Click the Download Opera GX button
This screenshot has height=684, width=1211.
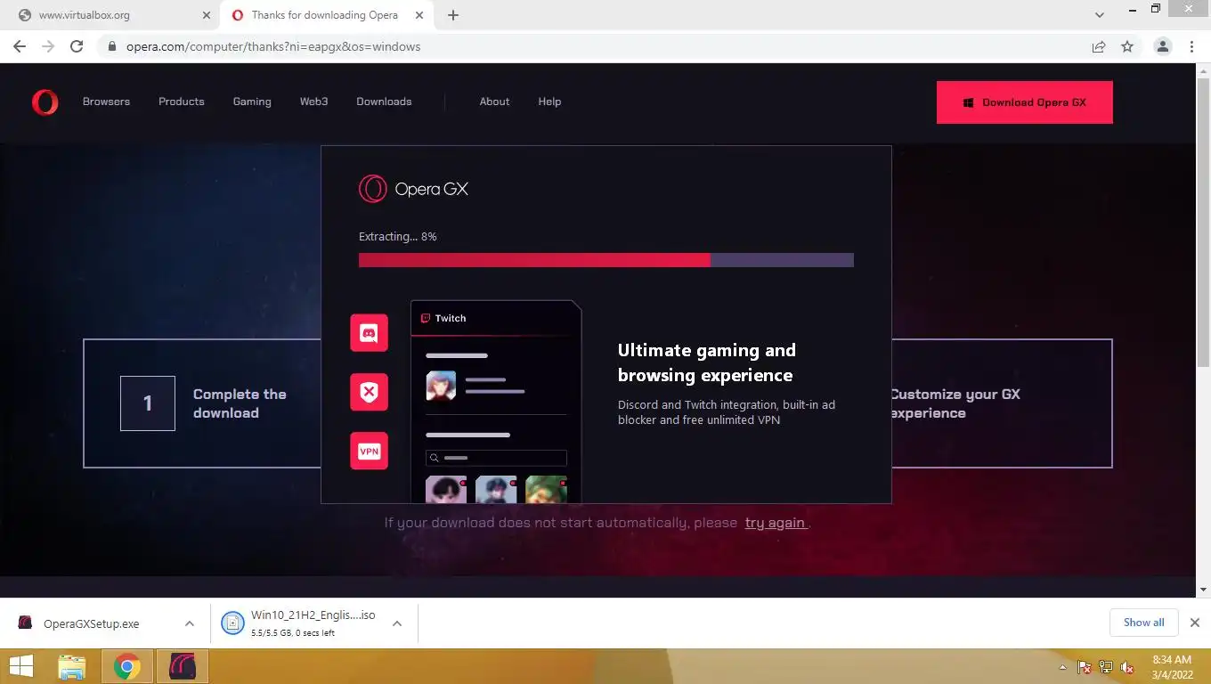pyautogui.click(x=1024, y=102)
